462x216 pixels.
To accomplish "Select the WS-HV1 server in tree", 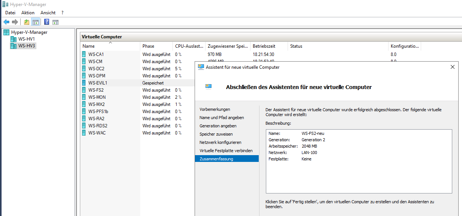I will click(x=27, y=39).
